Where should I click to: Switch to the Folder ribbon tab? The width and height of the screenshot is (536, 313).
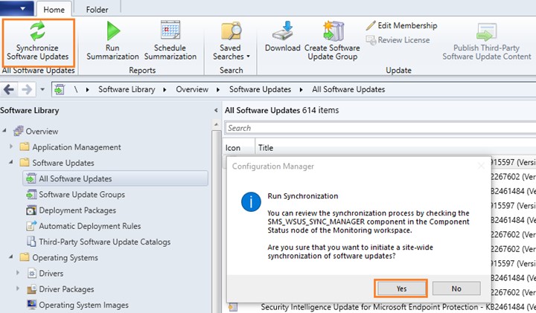pyautogui.click(x=97, y=10)
